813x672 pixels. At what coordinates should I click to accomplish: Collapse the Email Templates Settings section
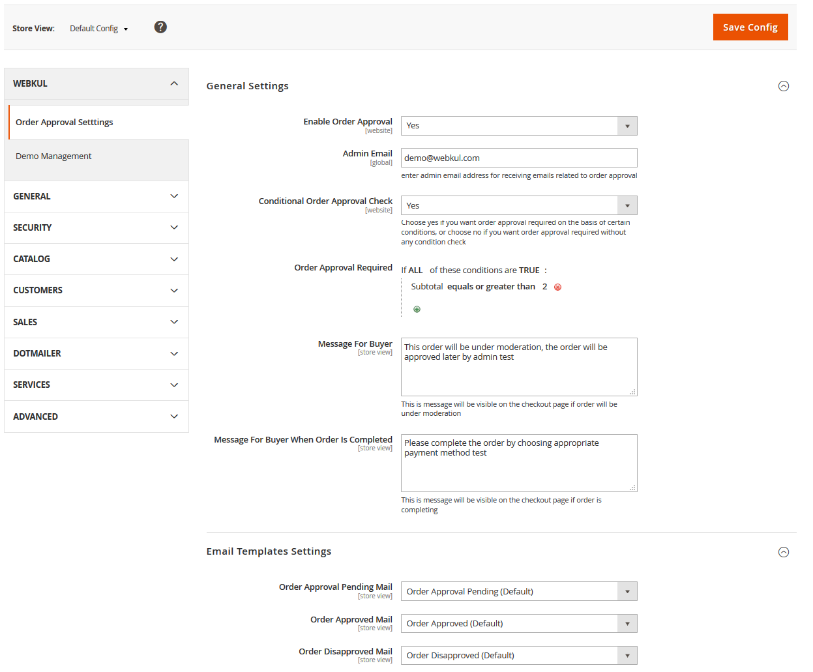pos(783,552)
